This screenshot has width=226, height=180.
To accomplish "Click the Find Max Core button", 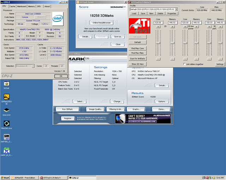I will [137, 48].
